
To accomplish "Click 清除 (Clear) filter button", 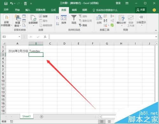I will click(83, 16).
